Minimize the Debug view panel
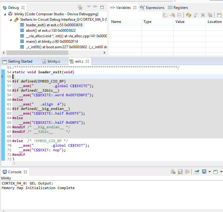The image size is (223, 212). click(x=95, y=7)
